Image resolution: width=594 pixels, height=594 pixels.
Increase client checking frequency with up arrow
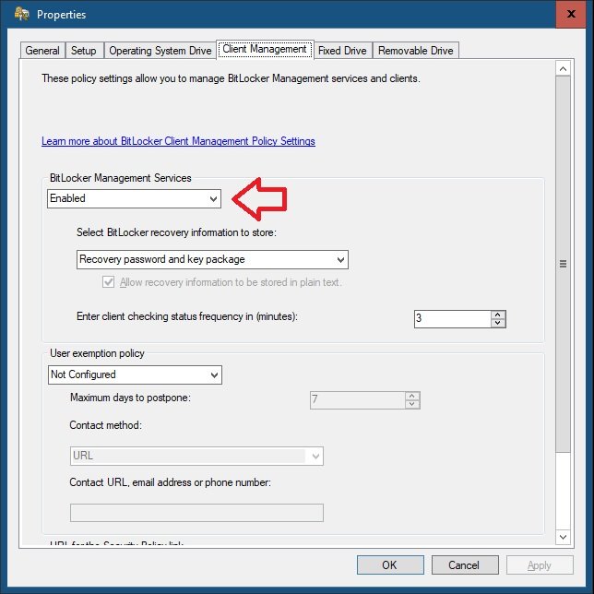(x=498, y=315)
